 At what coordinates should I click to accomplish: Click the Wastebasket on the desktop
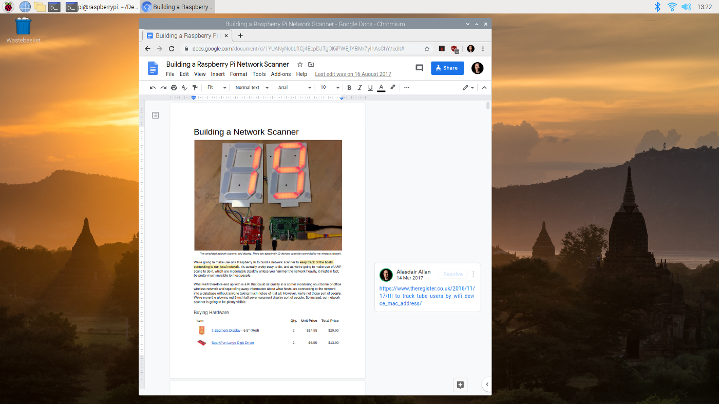[x=23, y=30]
